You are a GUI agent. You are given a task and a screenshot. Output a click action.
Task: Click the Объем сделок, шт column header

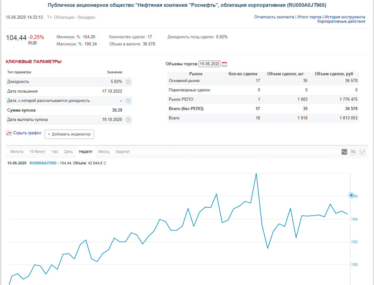click(x=285, y=74)
